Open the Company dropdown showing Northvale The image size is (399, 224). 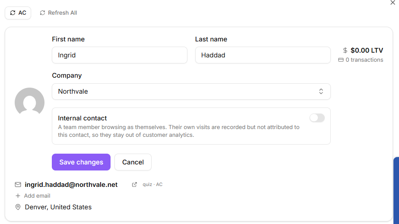click(191, 91)
